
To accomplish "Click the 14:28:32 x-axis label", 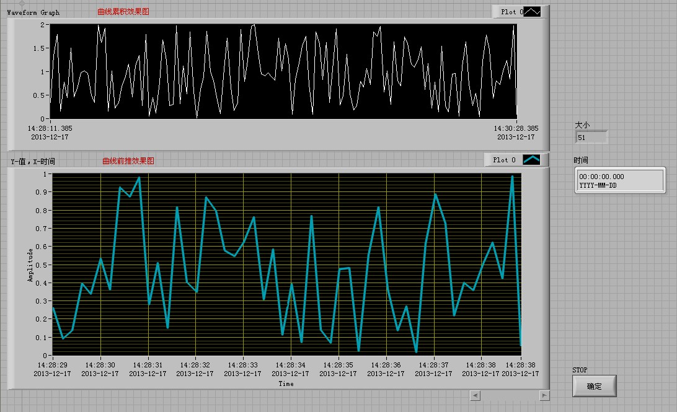I will click(x=195, y=365).
